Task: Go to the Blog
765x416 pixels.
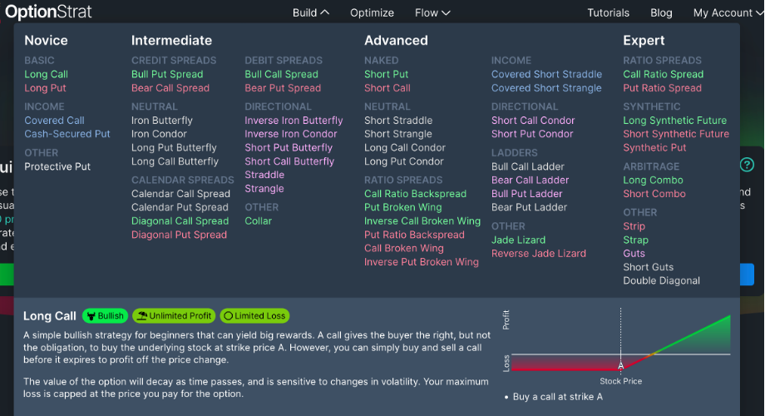Action: point(661,12)
